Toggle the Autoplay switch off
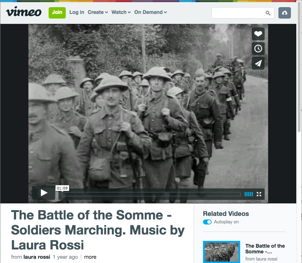Viewport: 302px width, 263px height. click(207, 222)
